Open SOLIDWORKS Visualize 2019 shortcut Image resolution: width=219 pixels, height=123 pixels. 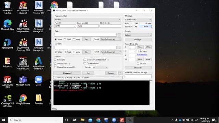(23, 64)
